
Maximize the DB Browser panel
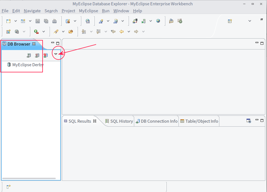click(x=58, y=43)
